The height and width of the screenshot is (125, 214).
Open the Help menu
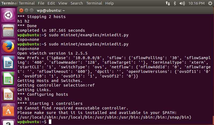110,3
